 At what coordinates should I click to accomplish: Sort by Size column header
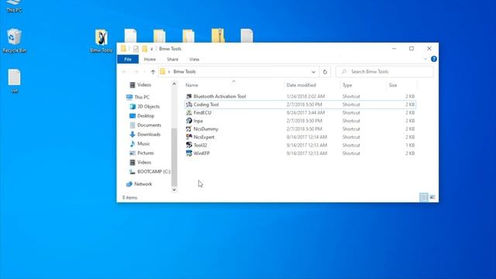click(x=401, y=85)
